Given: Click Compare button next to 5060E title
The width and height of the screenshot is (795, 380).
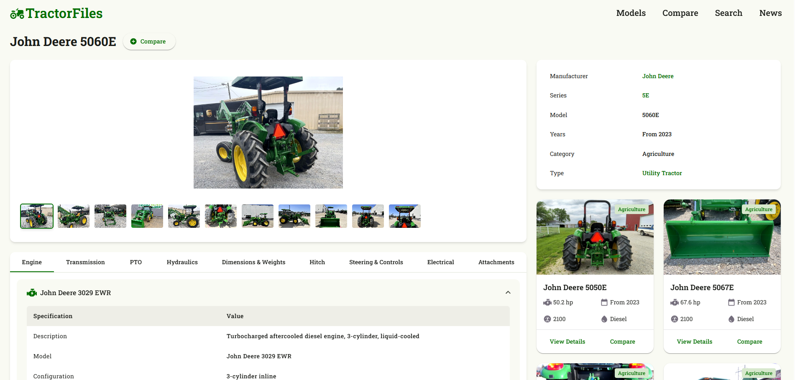Looking at the screenshot, I should (149, 41).
